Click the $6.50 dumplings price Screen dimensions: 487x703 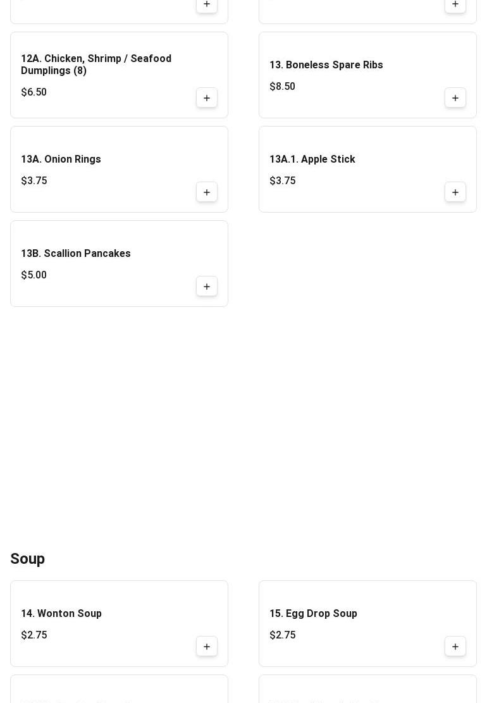tap(34, 92)
